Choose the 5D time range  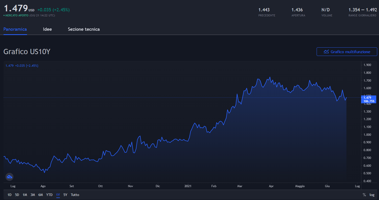(17, 195)
